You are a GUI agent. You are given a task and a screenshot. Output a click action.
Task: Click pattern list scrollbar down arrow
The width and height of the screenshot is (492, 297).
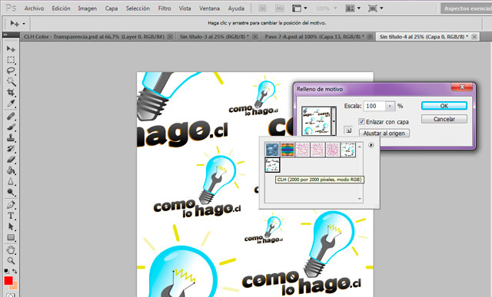click(x=360, y=199)
